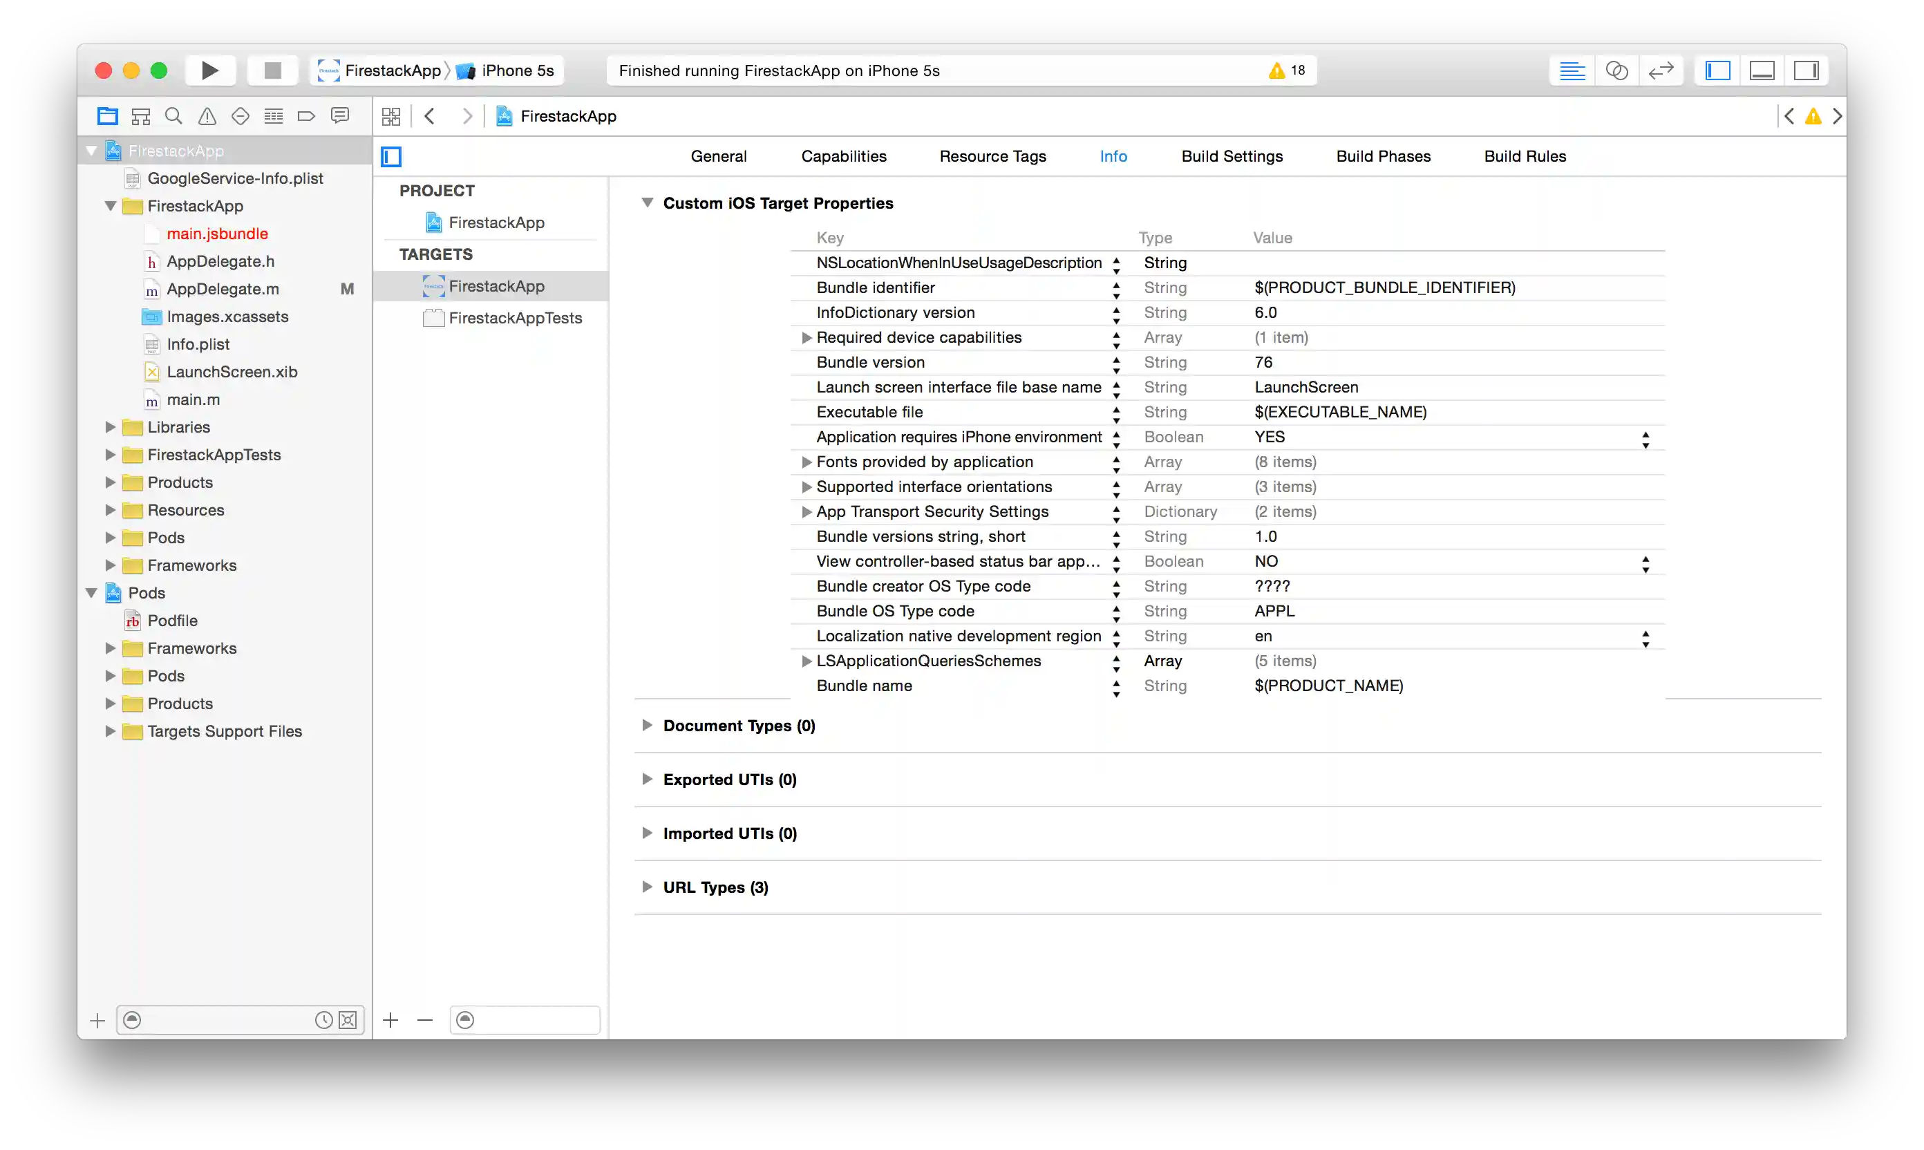Click the Stop button in toolbar

[272, 70]
